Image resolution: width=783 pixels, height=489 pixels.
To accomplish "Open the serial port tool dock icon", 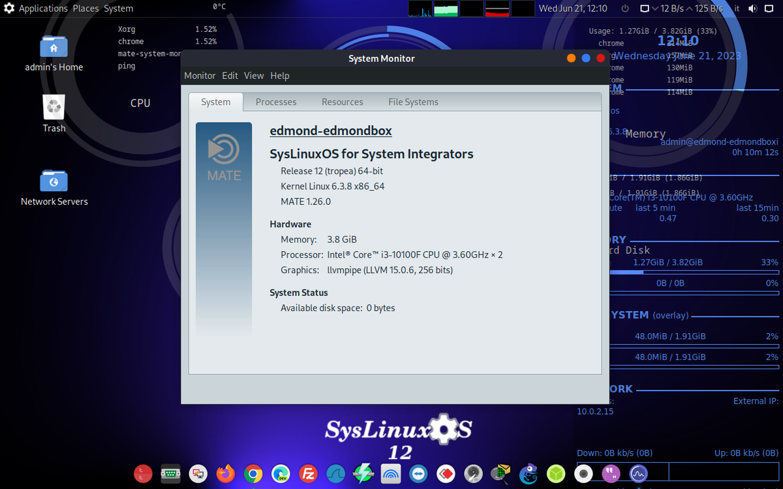I will click(x=170, y=473).
